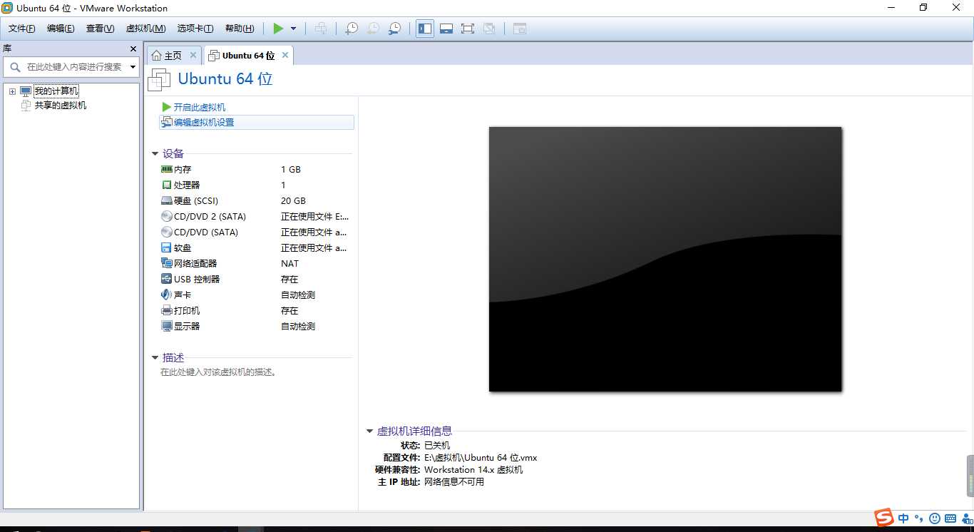Click the 网络适配器 network adapter icon
The image size is (974, 532).
coord(167,264)
